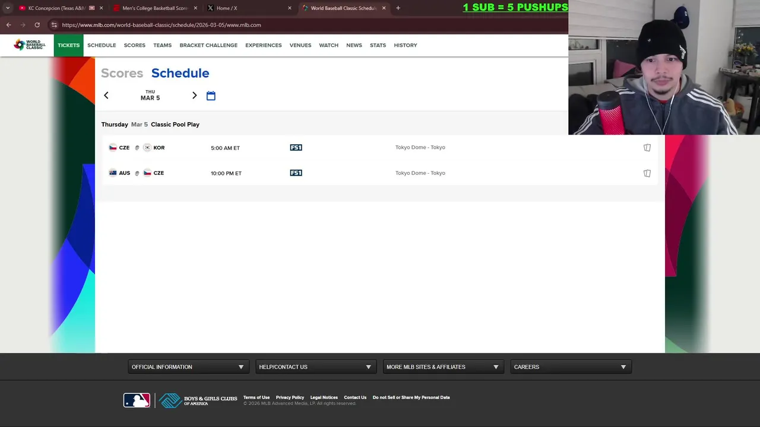Click AUS team name

[x=124, y=173]
